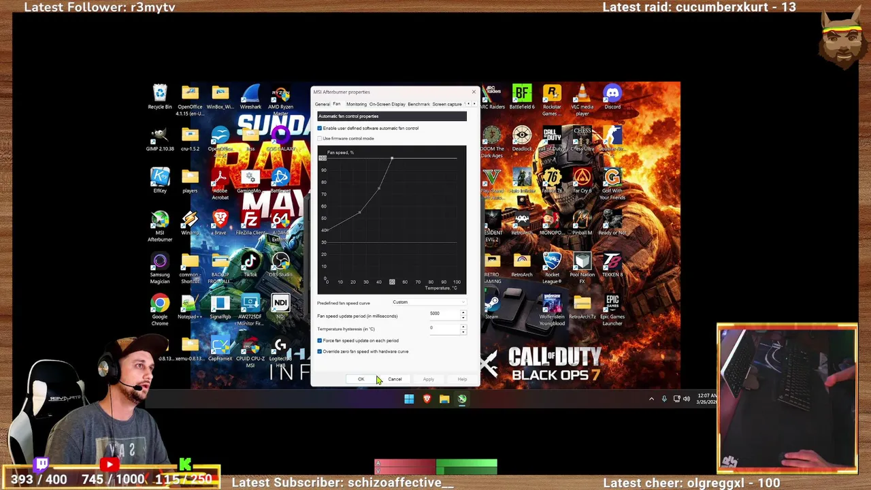Screen dimensions: 871x490
Task: Open Brave from the taskbar
Action: (427, 399)
